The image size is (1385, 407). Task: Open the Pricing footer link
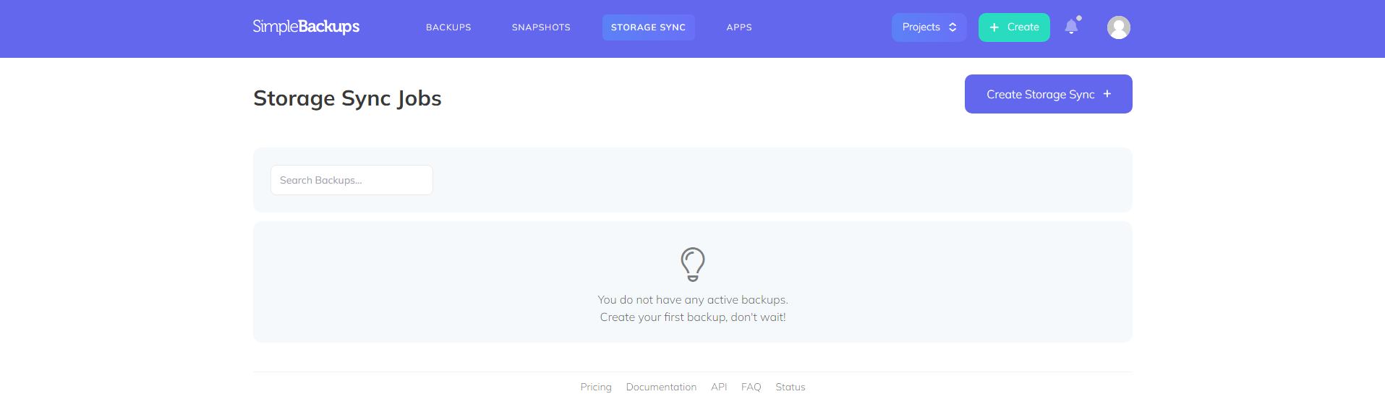pos(596,387)
